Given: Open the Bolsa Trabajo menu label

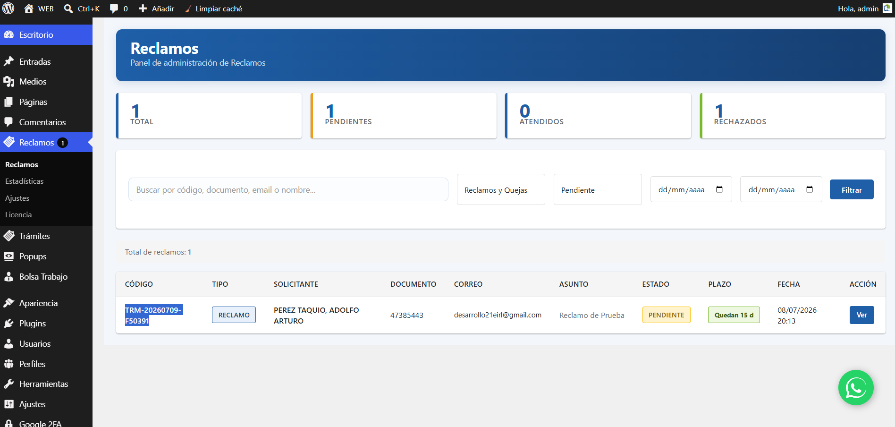Looking at the screenshot, I should tap(43, 276).
